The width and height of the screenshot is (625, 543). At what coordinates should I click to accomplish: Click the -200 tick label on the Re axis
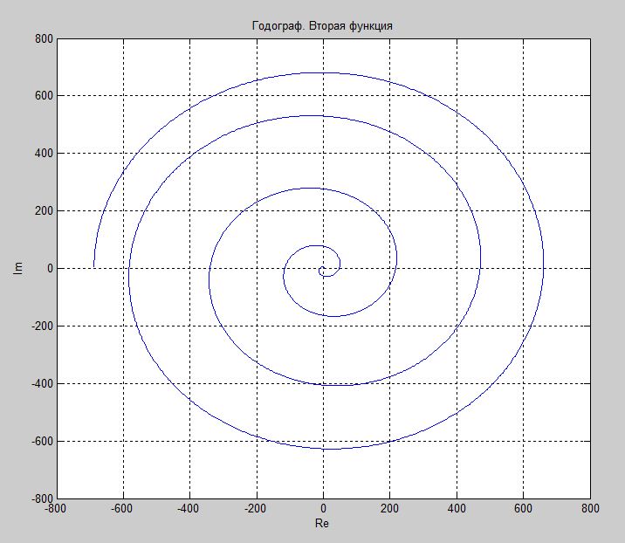[255, 509]
